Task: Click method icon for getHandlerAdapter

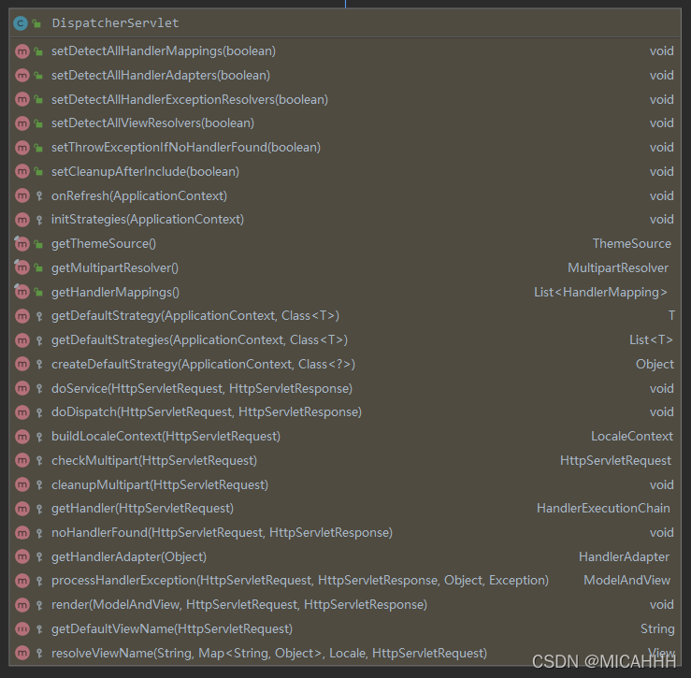Action: point(22,556)
